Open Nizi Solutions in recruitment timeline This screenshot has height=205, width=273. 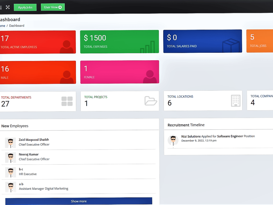[x=191, y=136]
